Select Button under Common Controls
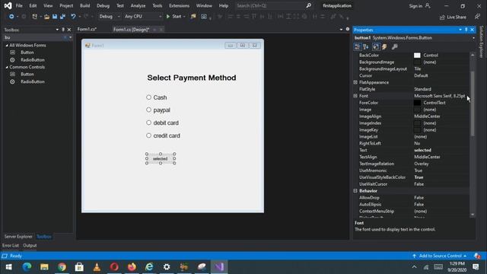This screenshot has height=274, width=487. (27, 75)
